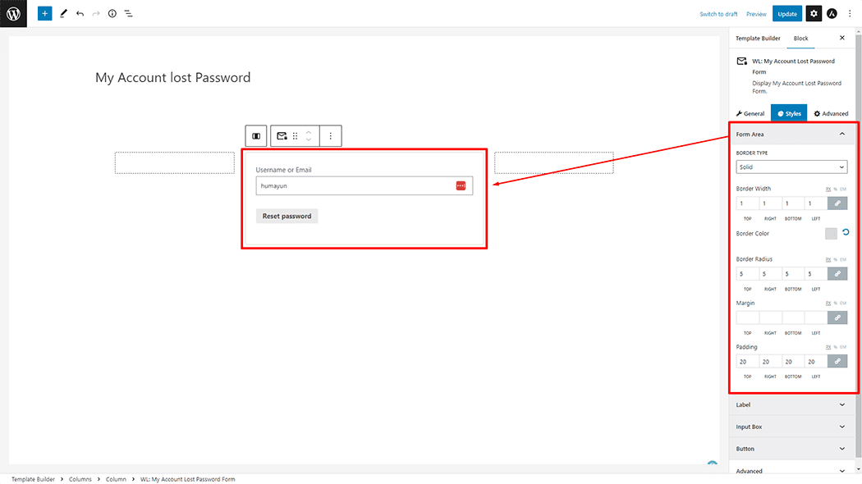Switch to the General tab
The height and width of the screenshot is (484, 862).
(750, 114)
